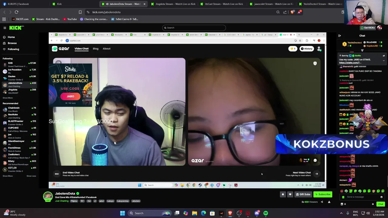Expand the gift leaderboard arrow
Screen dimensions: 388x218
pos(362,51)
